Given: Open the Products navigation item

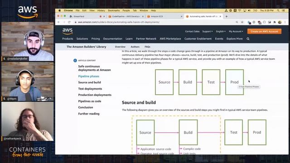Looking at the screenshot, I should [68, 39].
